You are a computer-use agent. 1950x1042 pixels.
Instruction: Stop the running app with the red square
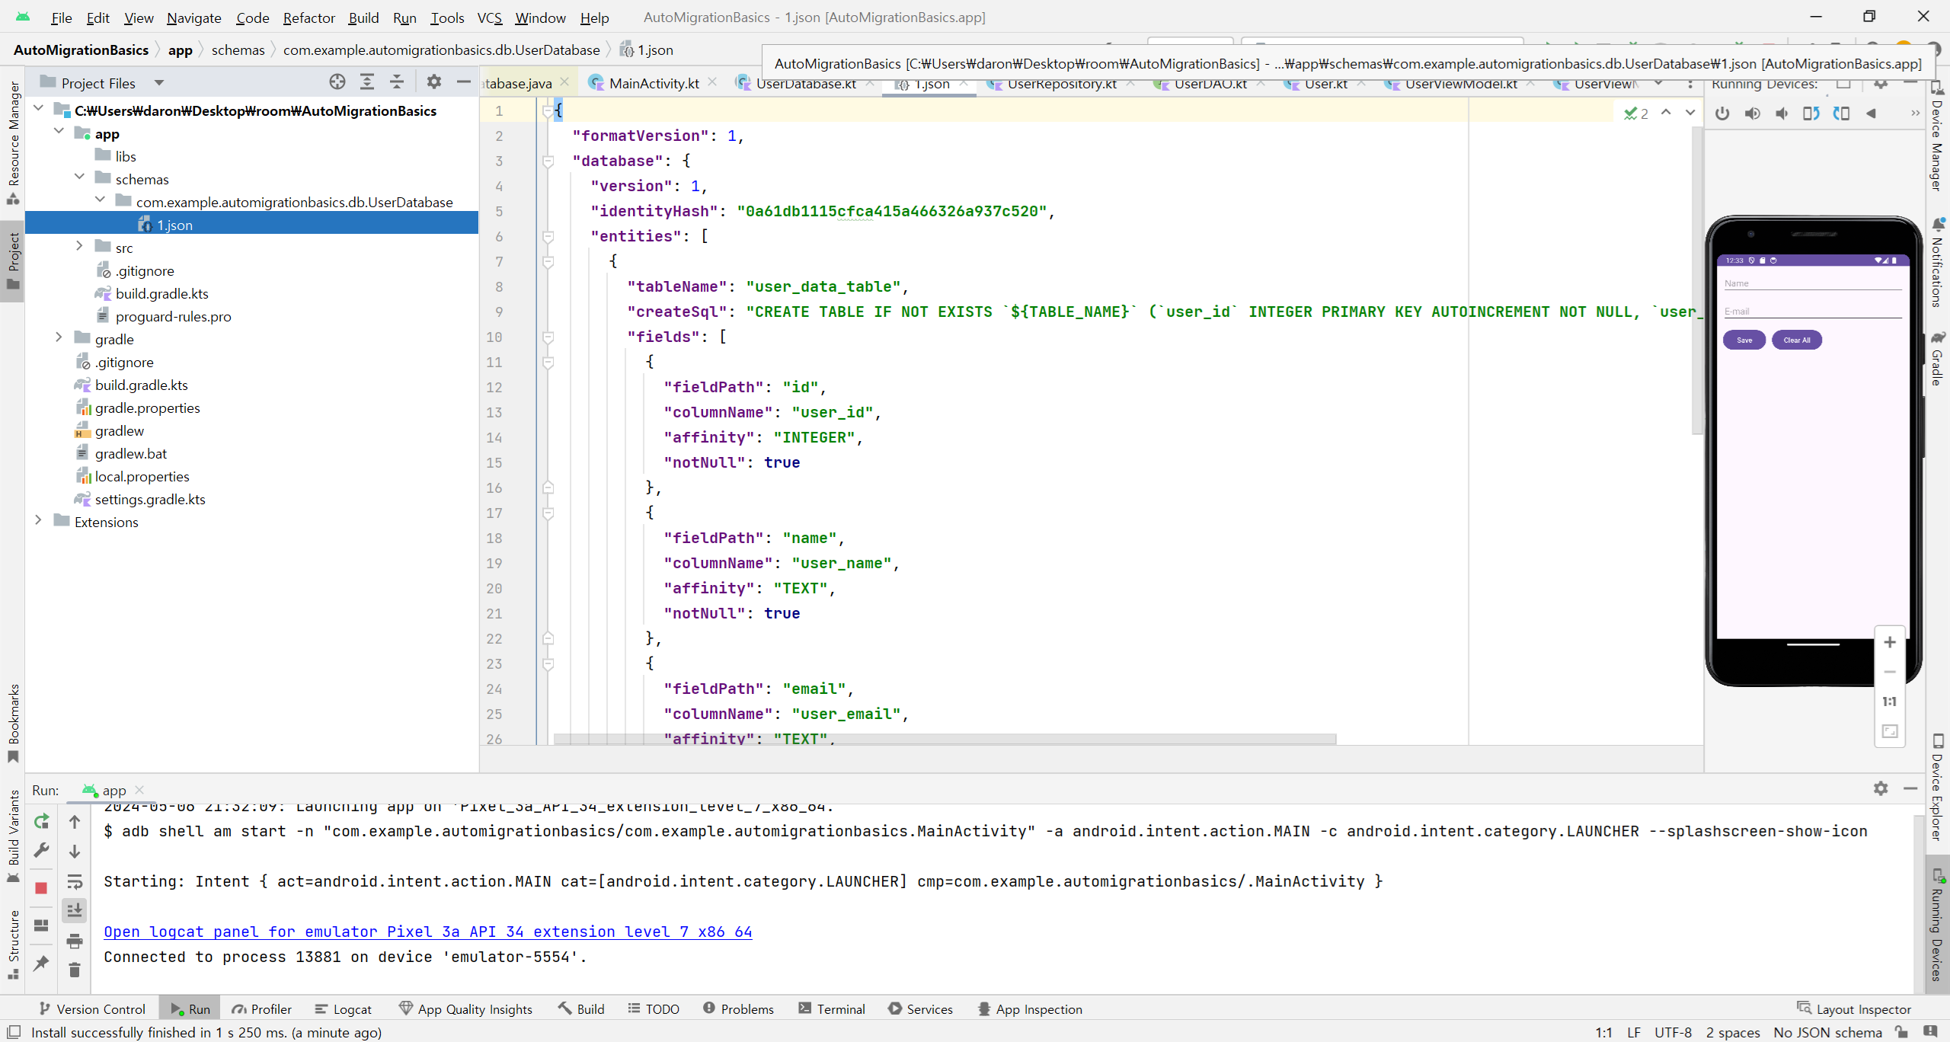pyautogui.click(x=41, y=888)
